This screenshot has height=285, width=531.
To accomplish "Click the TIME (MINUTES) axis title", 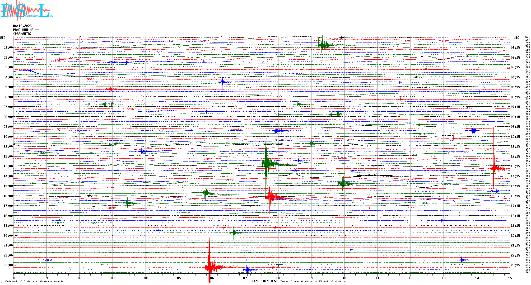I will 265,281.
